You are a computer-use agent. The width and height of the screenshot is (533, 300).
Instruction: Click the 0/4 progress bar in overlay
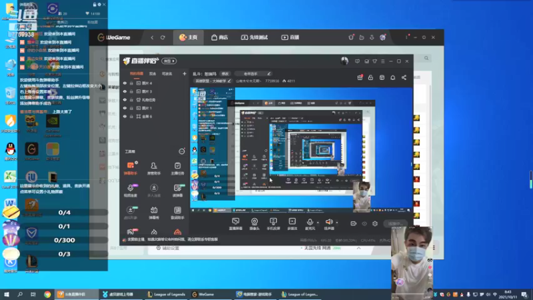64,213
